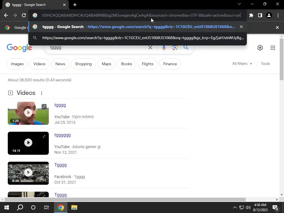
Task: Clear the search box with the X
Action: [150, 47]
